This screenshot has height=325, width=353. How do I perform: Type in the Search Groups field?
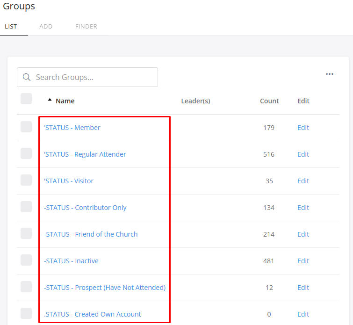(x=94, y=77)
